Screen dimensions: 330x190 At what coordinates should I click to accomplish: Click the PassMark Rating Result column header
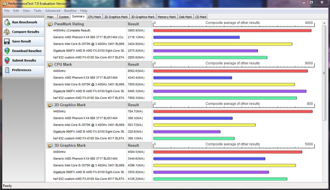139,24
